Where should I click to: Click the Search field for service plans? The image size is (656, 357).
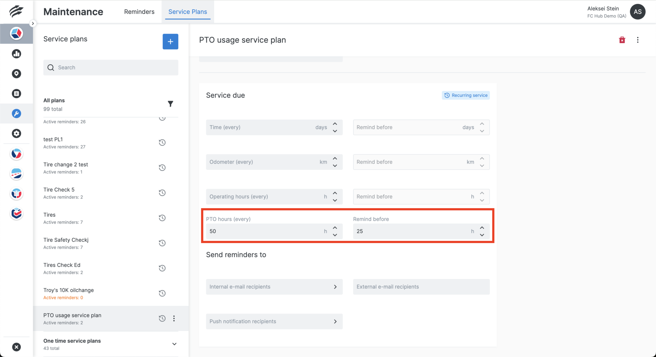click(x=111, y=67)
